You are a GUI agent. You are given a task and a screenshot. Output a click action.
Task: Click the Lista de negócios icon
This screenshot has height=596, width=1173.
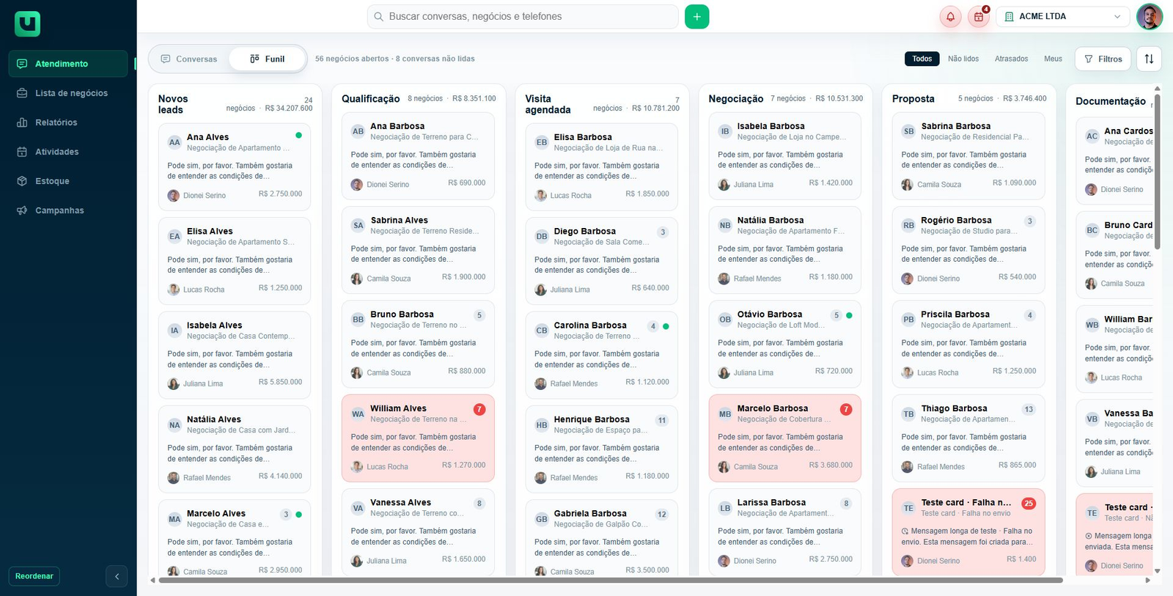22,93
